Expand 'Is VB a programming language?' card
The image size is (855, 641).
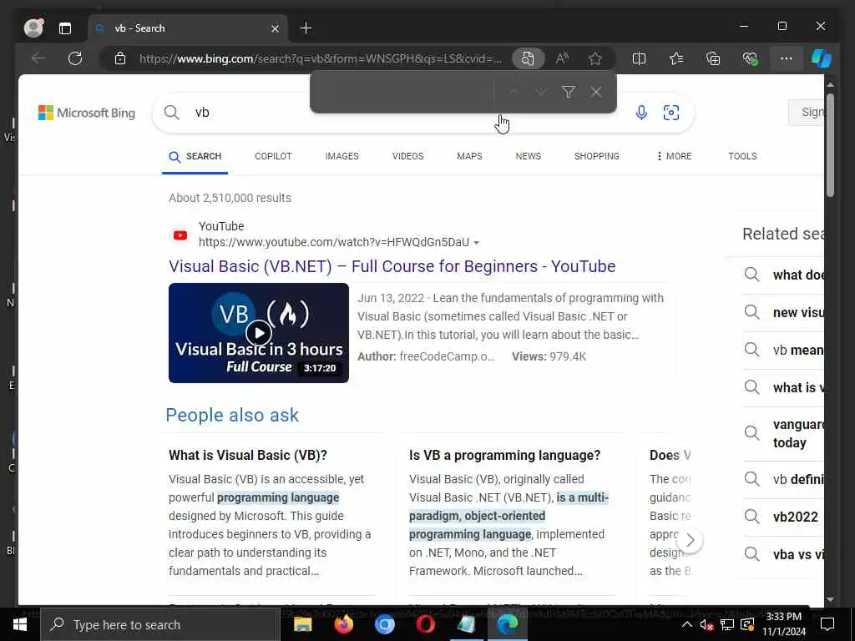pos(505,455)
